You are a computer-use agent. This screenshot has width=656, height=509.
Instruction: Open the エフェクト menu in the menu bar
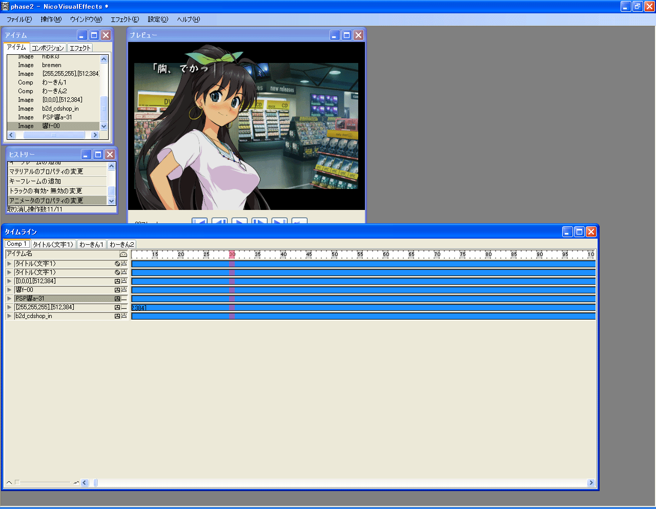[125, 19]
